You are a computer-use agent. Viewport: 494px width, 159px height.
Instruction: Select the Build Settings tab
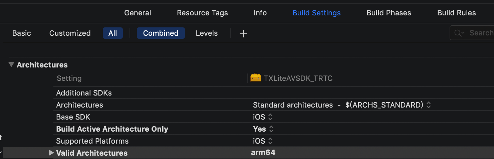316,13
